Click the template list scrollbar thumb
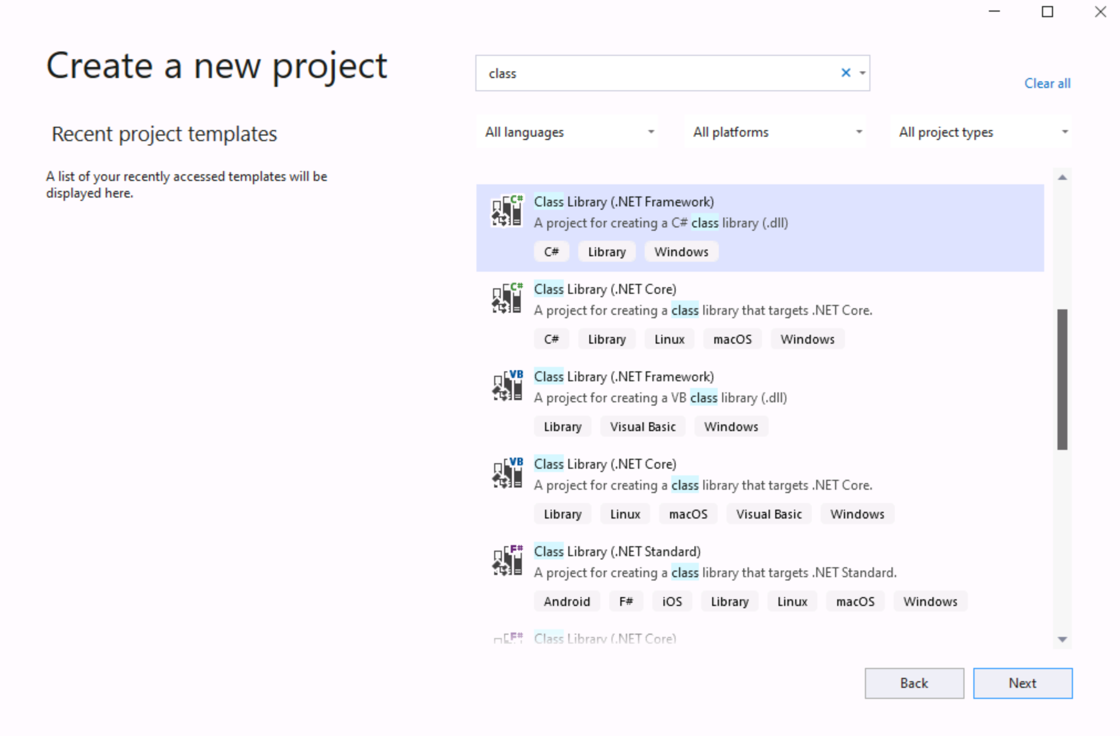 (x=1062, y=379)
